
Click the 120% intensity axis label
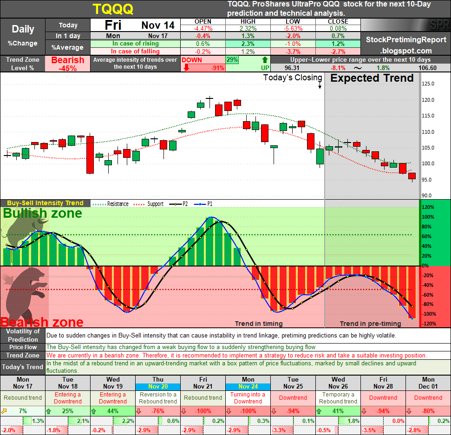click(428, 208)
